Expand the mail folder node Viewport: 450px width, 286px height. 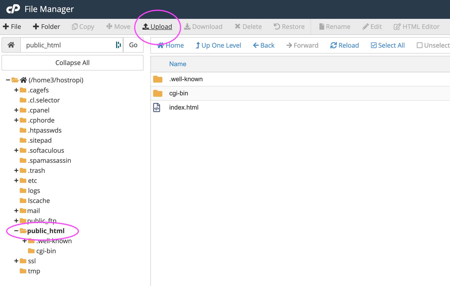[x=16, y=211]
